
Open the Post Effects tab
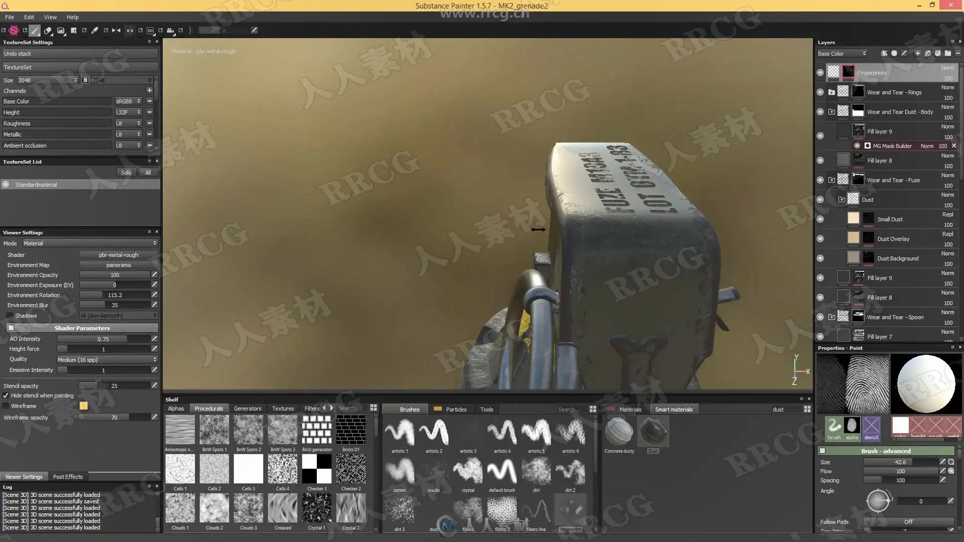tap(68, 477)
